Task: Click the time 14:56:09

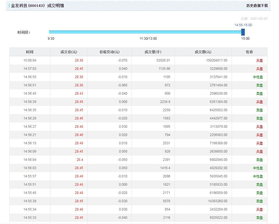Action: coord(30,151)
